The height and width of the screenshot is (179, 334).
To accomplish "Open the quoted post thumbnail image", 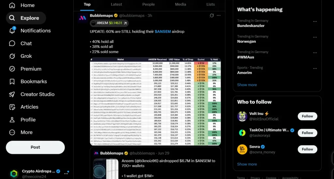I will coord(106,169).
